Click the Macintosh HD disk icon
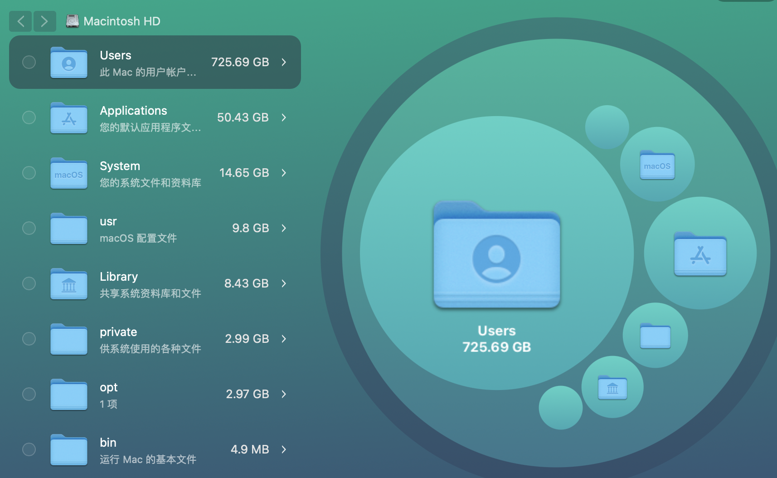Screen dimensions: 777x478 [72, 21]
